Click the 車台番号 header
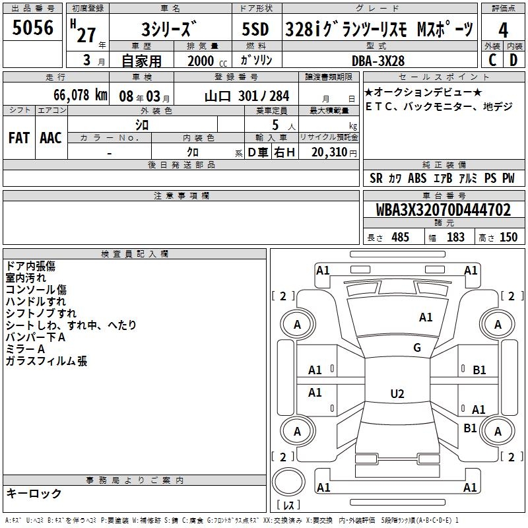 (x=444, y=195)
